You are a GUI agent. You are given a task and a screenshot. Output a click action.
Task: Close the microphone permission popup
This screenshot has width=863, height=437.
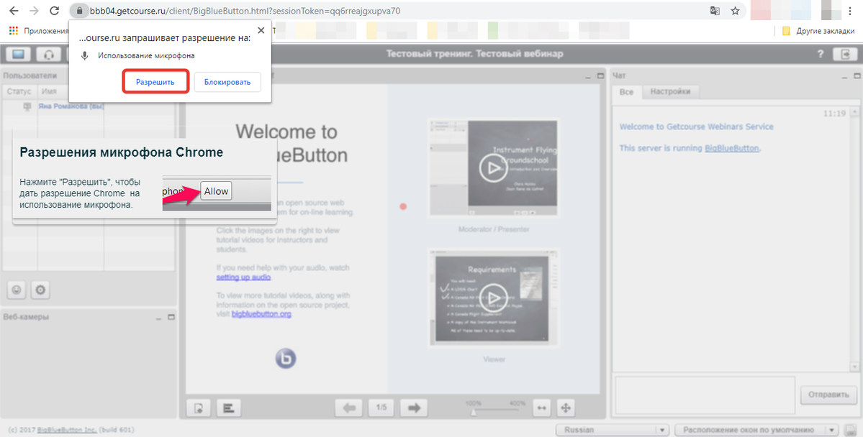pos(261,30)
